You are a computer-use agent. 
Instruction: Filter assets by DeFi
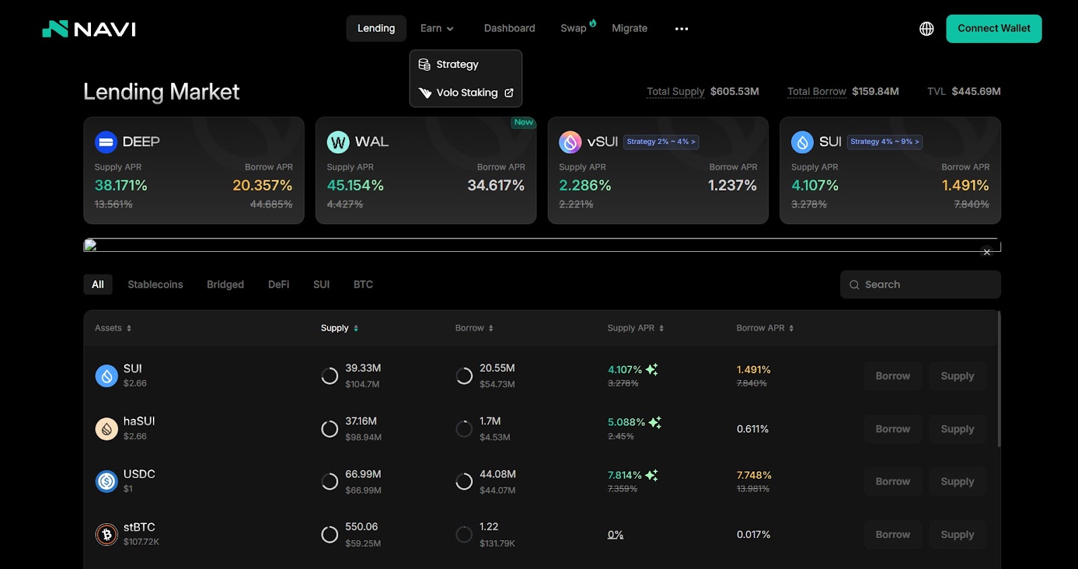pos(278,285)
